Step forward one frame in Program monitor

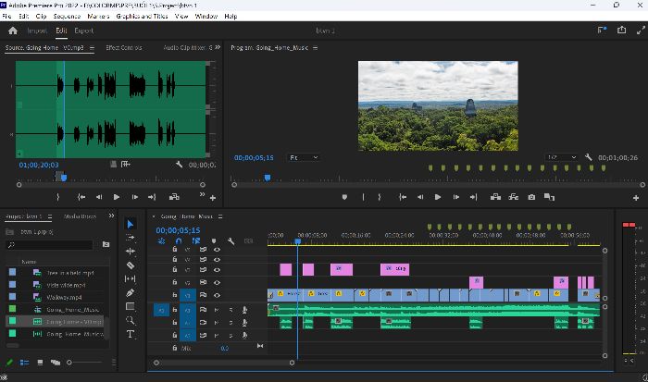455,197
